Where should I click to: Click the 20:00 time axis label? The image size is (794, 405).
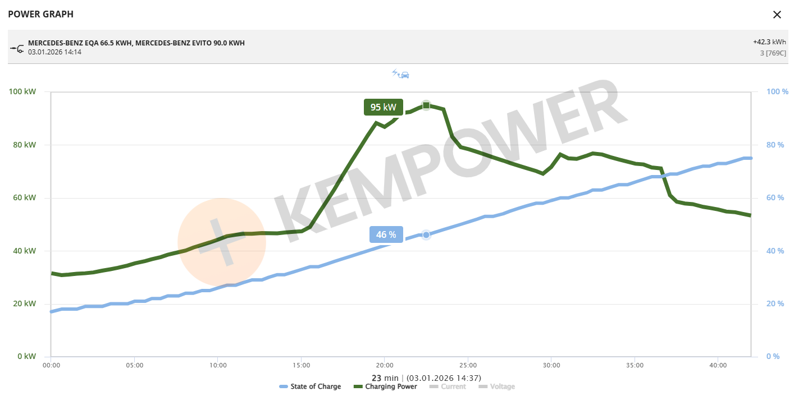tap(385, 366)
